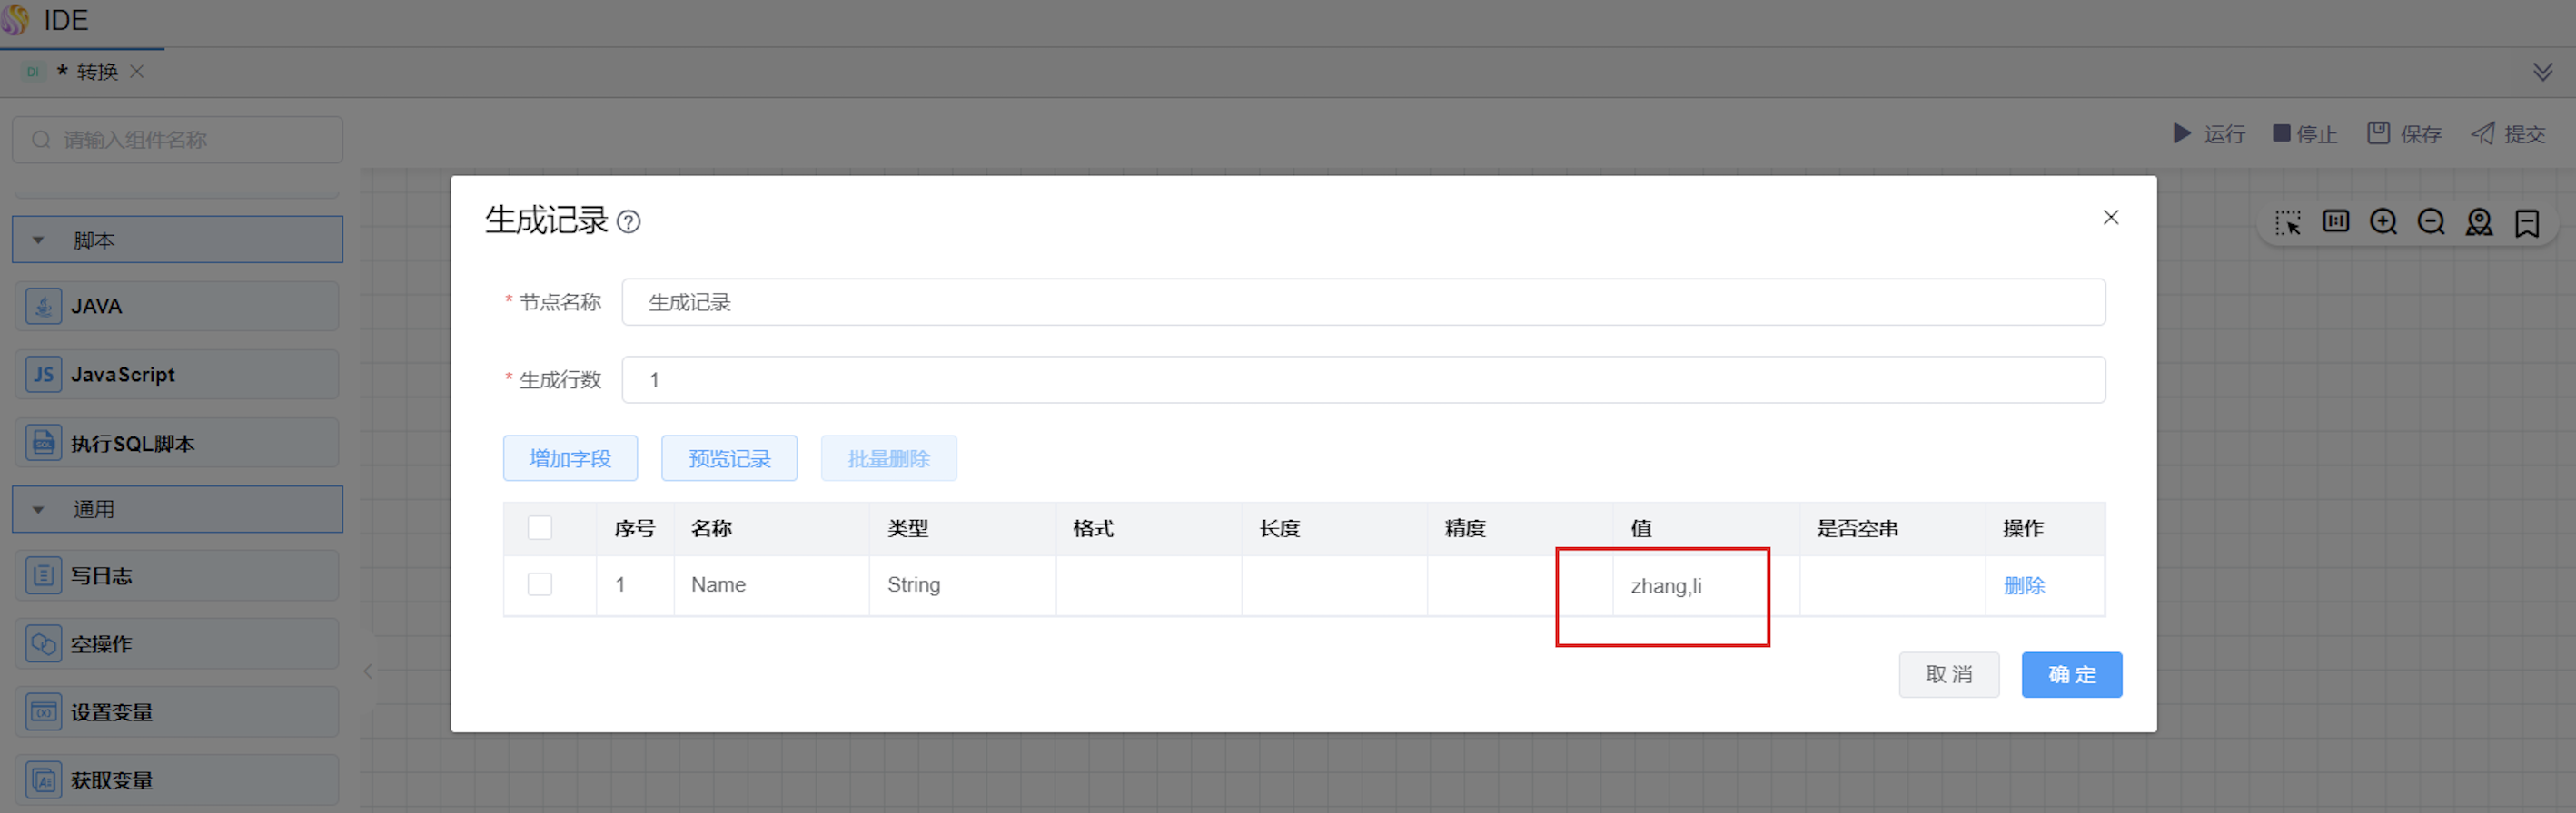
Task: Click the zoom out magnifier icon
Action: point(2431,221)
